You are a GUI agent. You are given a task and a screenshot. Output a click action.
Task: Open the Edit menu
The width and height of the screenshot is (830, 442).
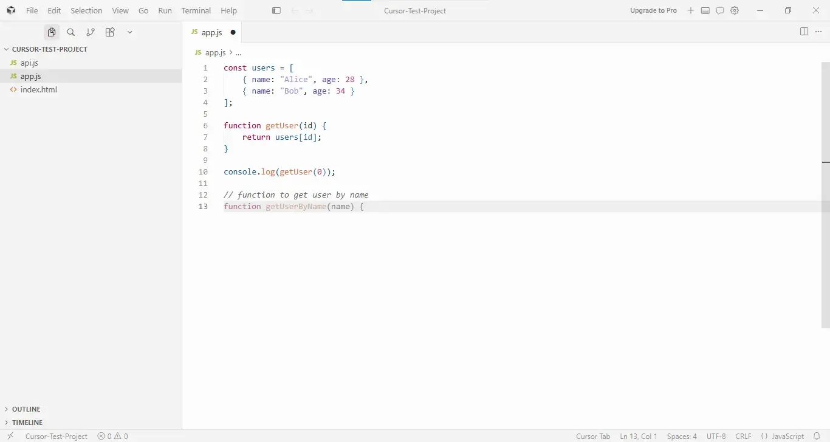[54, 10]
